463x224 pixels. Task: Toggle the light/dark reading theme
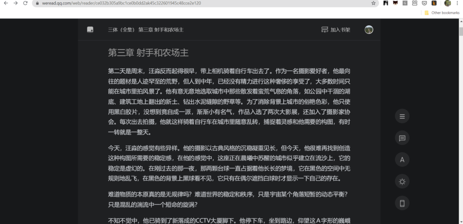click(402, 182)
